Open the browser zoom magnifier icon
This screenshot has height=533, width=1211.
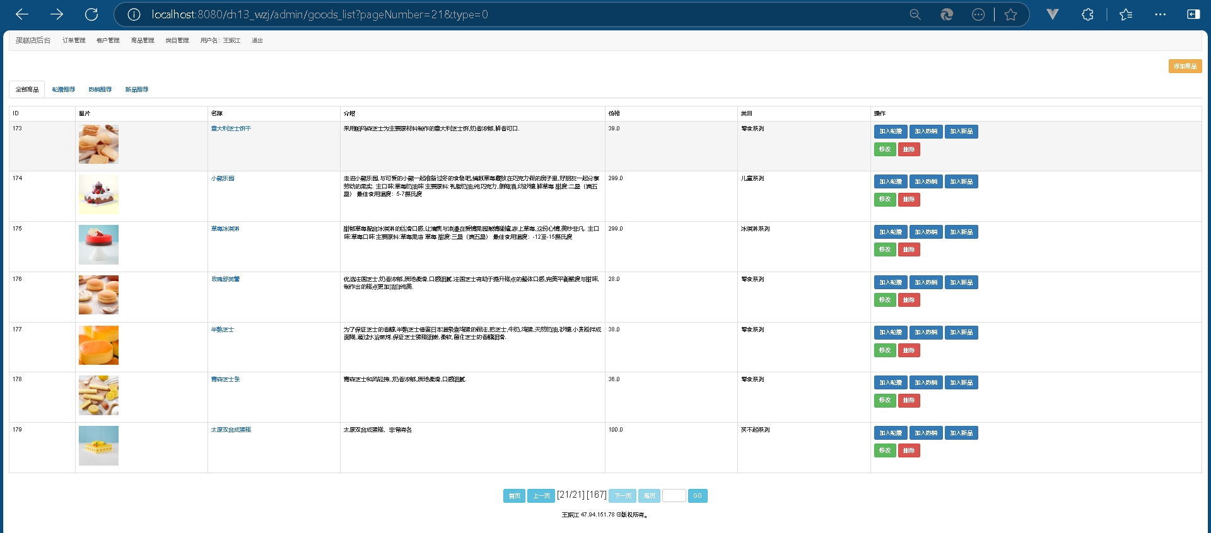click(915, 14)
